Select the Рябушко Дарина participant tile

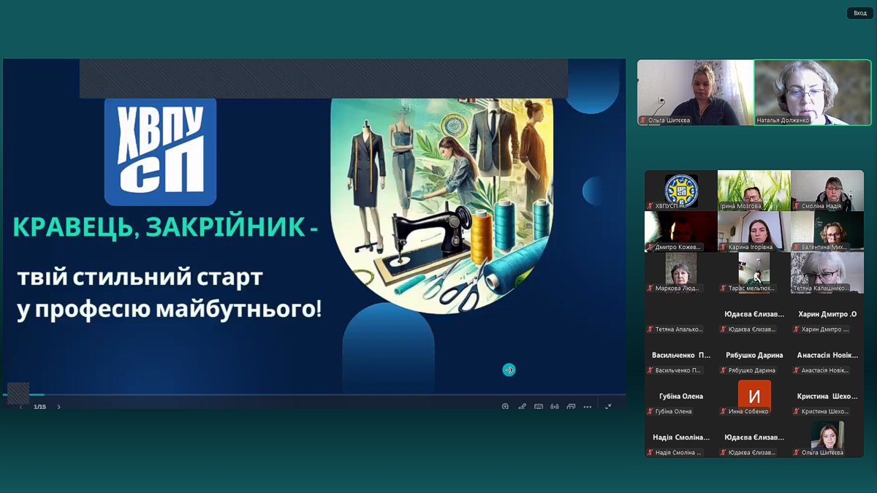tap(754, 355)
